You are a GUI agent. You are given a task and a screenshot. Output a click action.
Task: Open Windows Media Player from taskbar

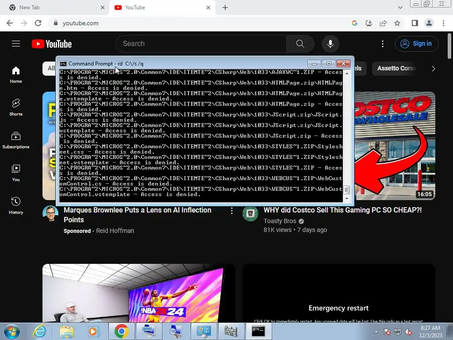pyautogui.click(x=93, y=331)
